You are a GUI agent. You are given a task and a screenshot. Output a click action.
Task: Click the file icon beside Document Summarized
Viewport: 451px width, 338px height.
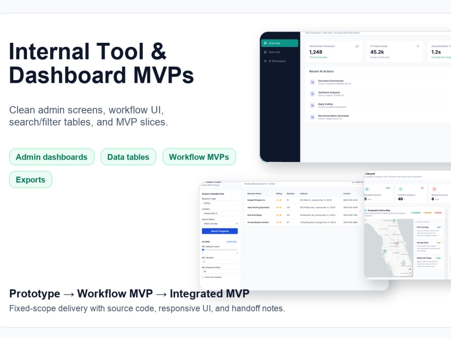(x=313, y=82)
